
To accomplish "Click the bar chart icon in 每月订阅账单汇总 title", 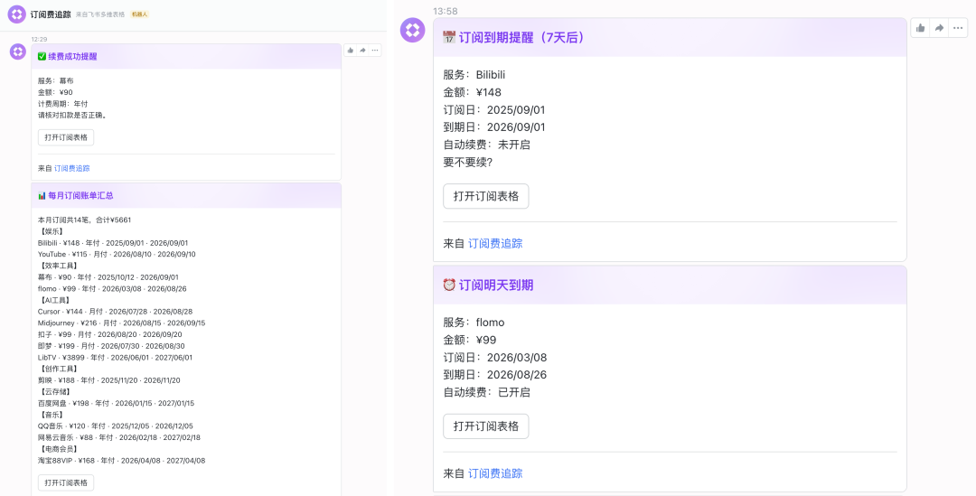I will (42, 195).
